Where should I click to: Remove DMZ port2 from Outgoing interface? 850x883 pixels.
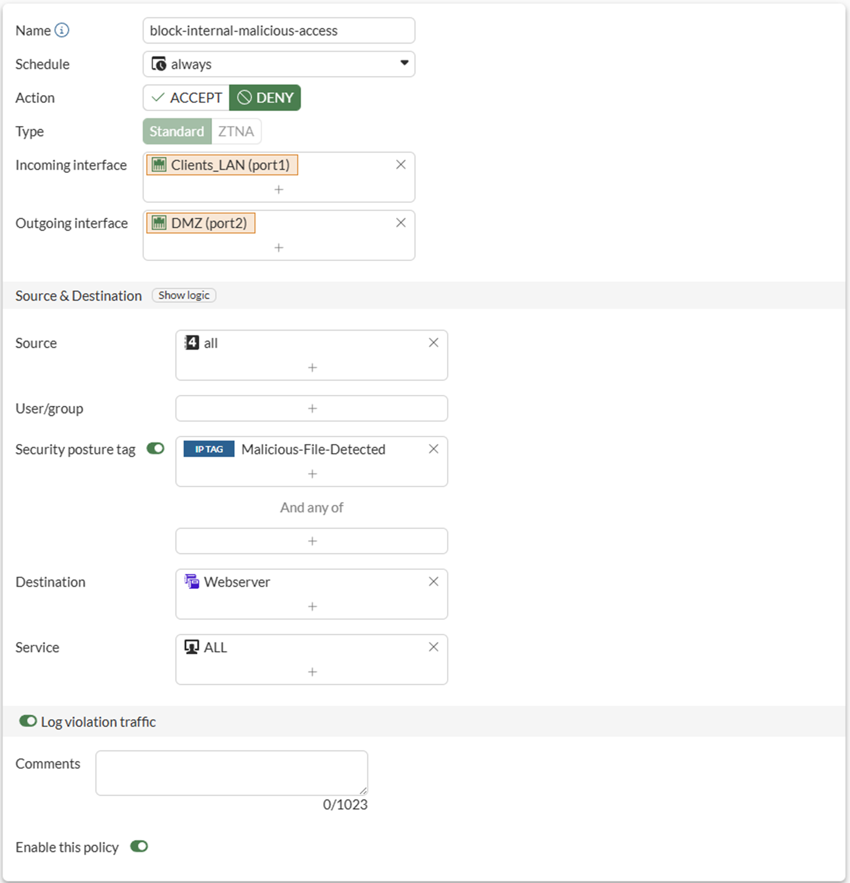pyautogui.click(x=400, y=223)
